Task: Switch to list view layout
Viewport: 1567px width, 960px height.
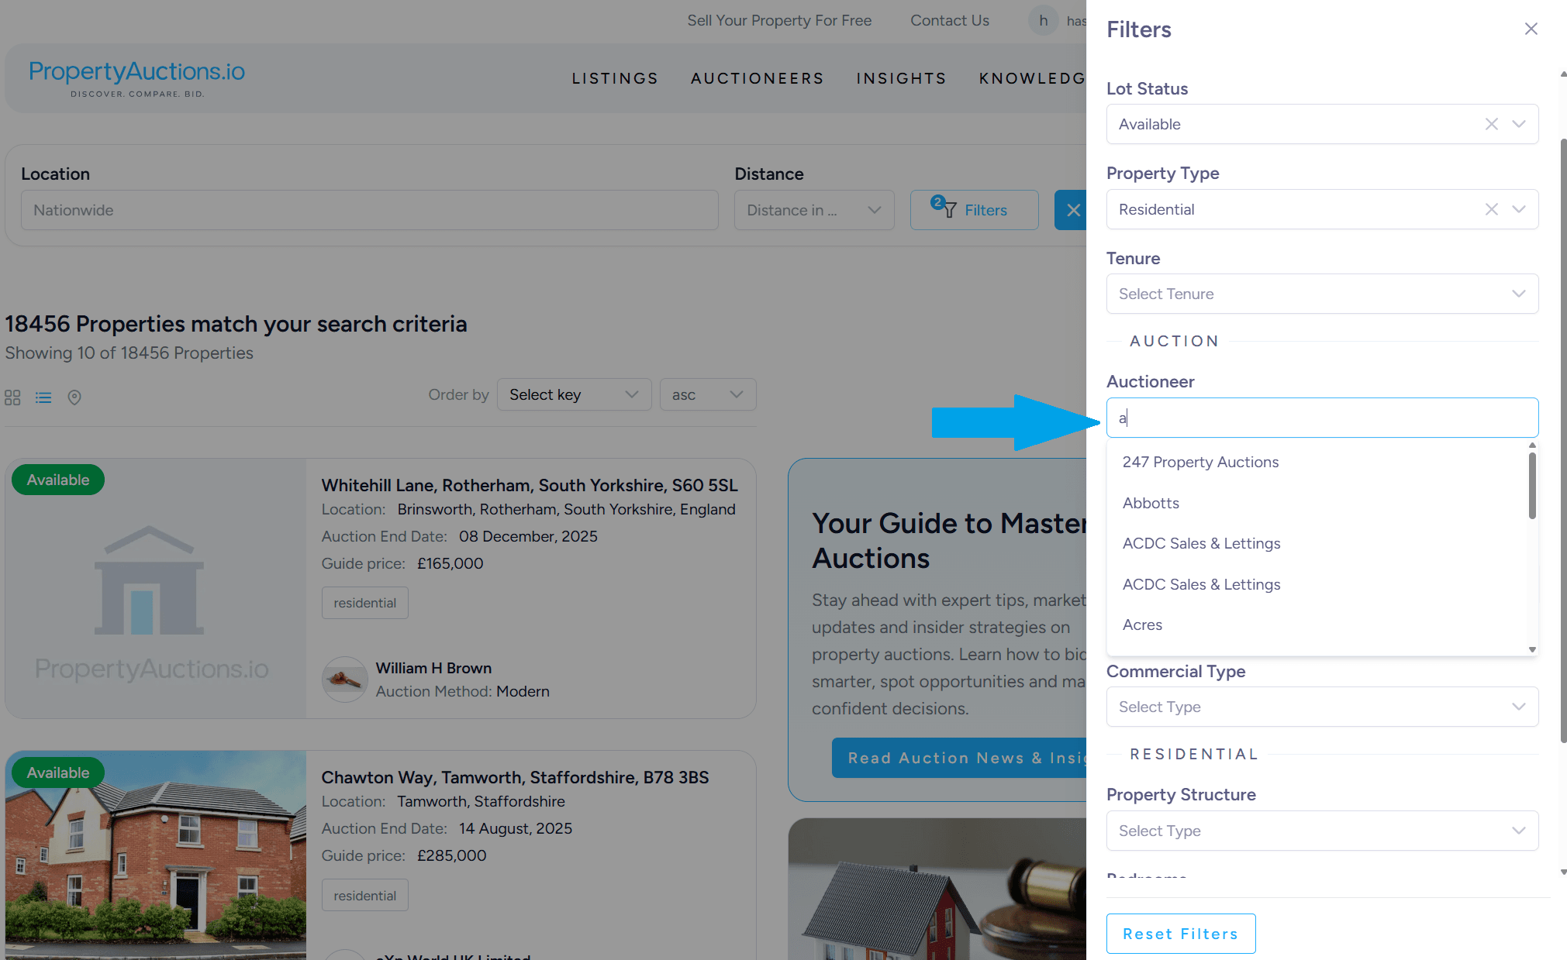Action: tap(43, 397)
